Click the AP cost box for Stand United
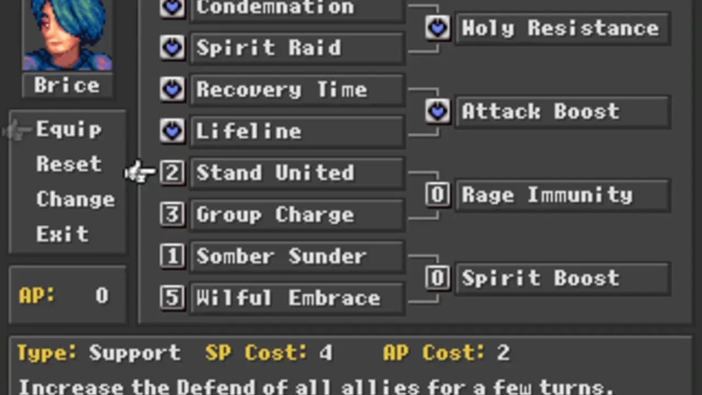 173,173
